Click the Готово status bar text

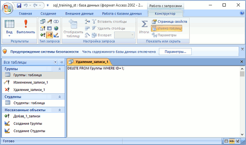pyautogui.click(x=8, y=141)
